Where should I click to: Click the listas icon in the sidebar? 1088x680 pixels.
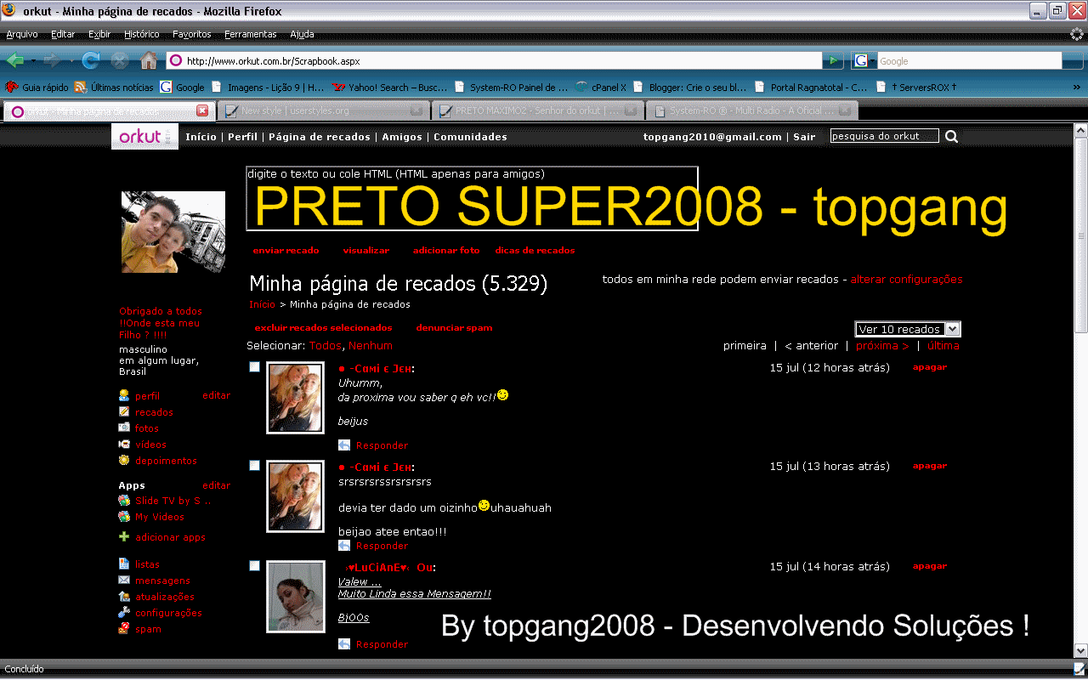pos(124,564)
